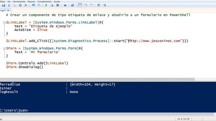Click the script pane horizontal scrollbar
Viewport: 216px width, 121px height.
tap(97, 79)
